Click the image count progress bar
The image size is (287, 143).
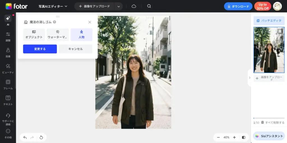[x=269, y=118]
